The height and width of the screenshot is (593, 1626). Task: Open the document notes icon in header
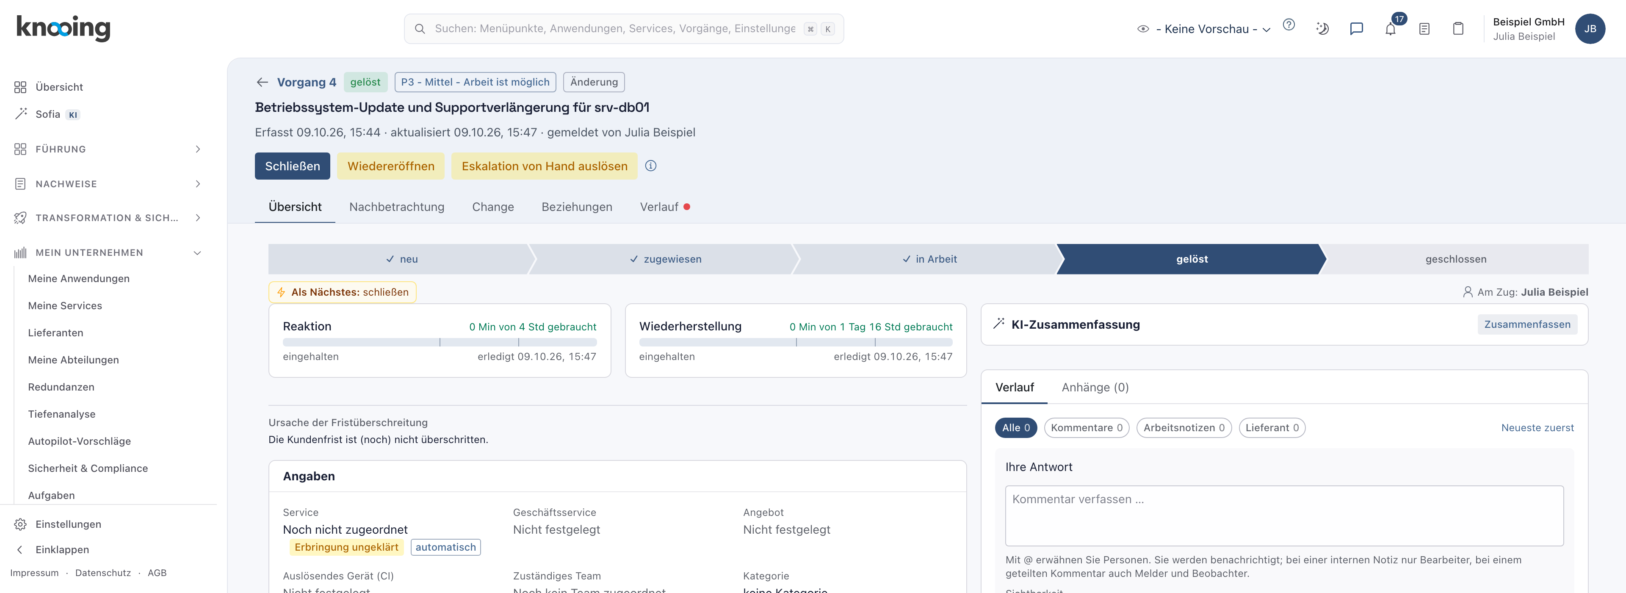1424,28
